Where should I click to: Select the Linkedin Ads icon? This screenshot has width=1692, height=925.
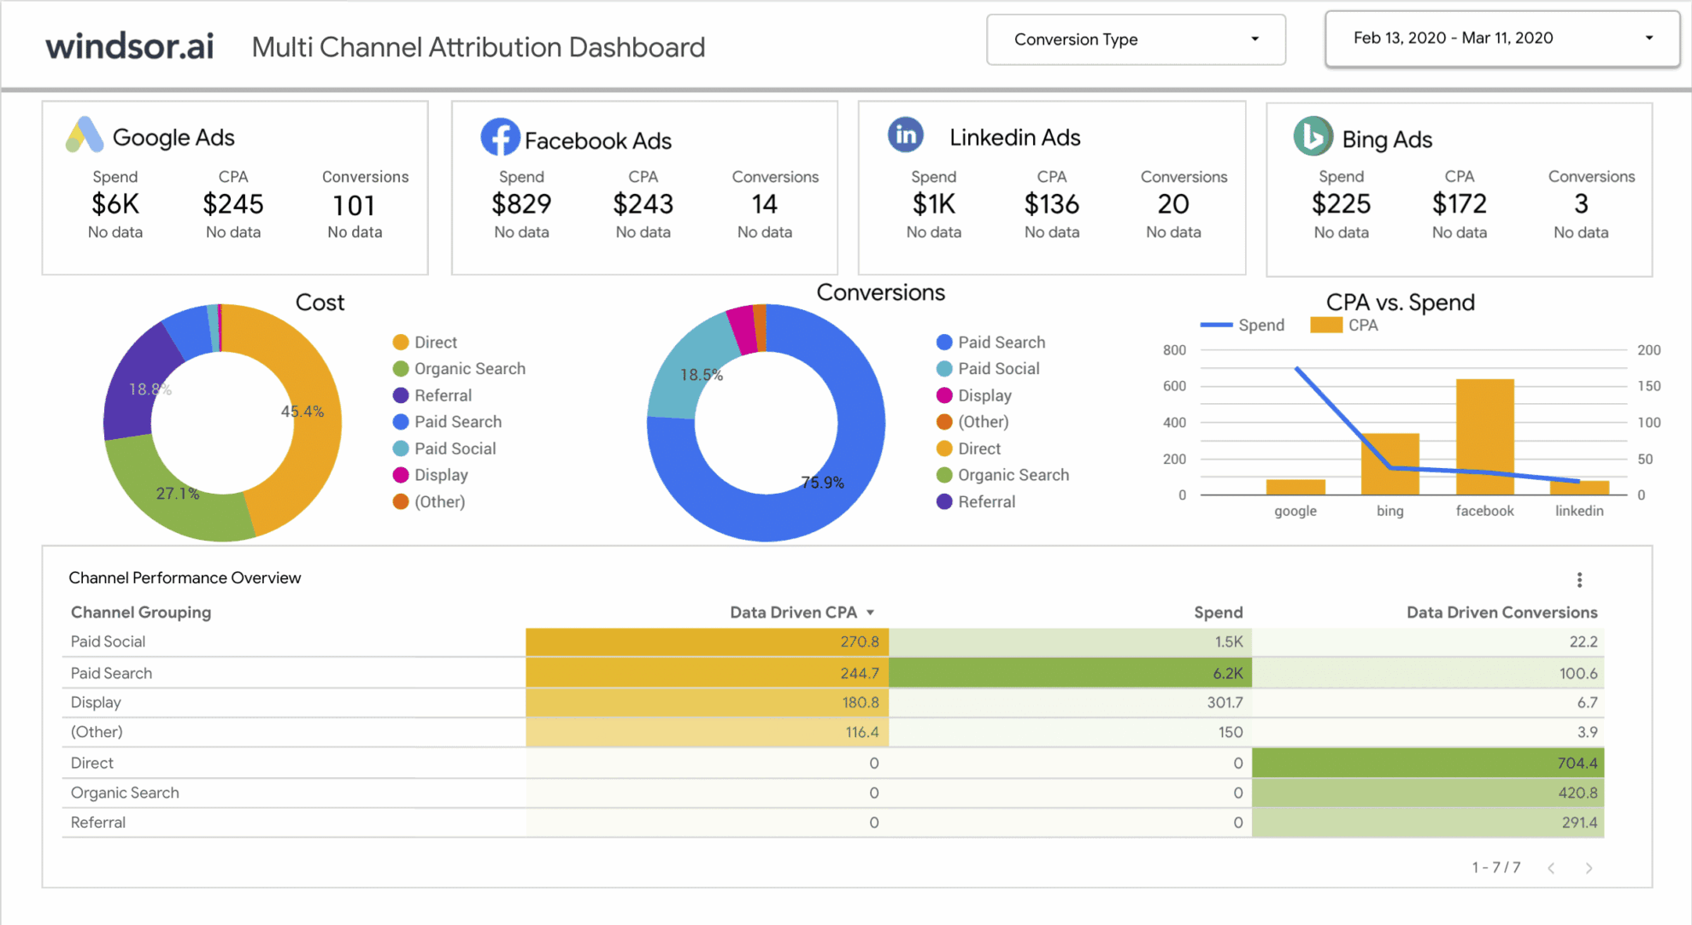pos(906,135)
